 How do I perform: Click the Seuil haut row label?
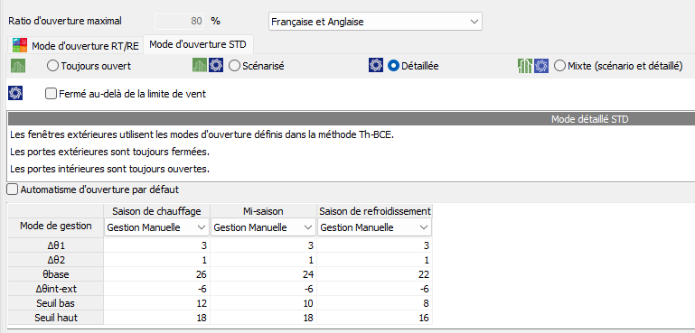pyautogui.click(x=56, y=318)
